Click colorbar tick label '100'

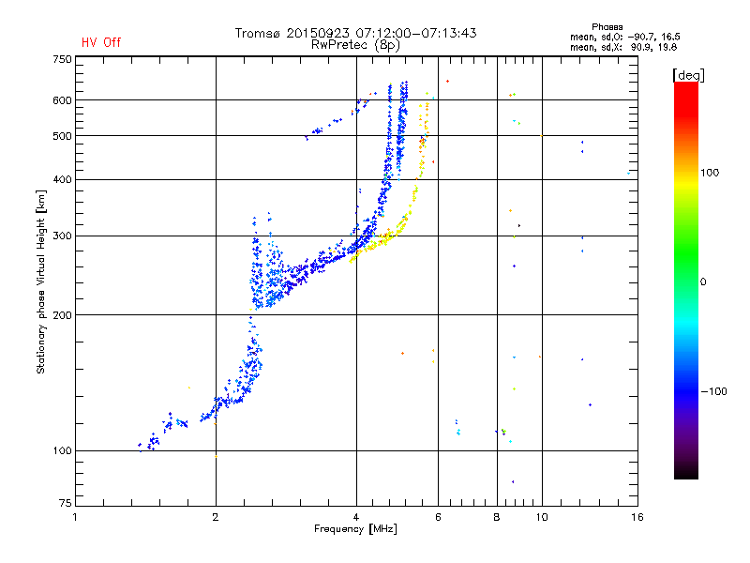710,173
